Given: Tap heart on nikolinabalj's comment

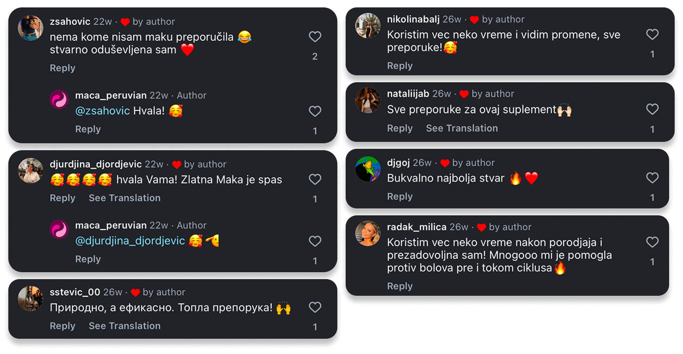Looking at the screenshot, I should [x=652, y=35].
